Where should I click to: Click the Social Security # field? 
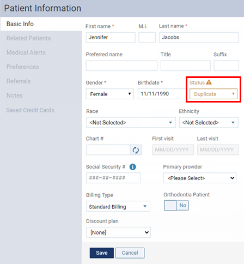coord(113,178)
